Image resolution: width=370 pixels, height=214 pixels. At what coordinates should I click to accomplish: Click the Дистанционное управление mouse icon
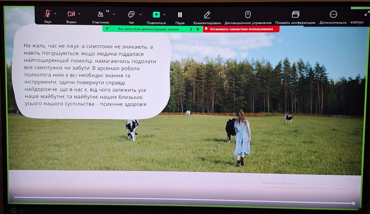248,14
